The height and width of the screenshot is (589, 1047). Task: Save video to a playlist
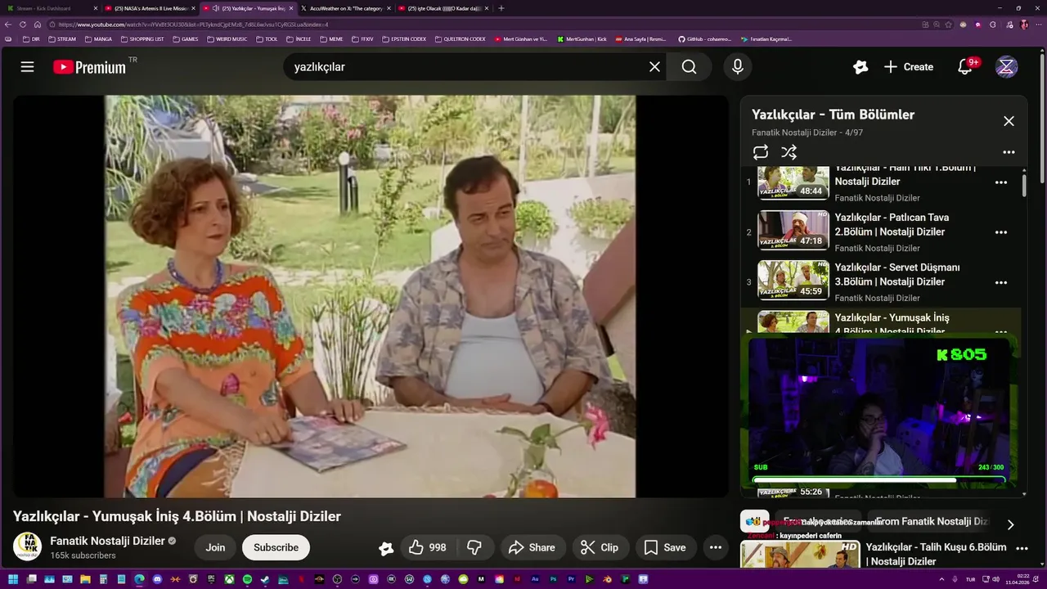[665, 547]
